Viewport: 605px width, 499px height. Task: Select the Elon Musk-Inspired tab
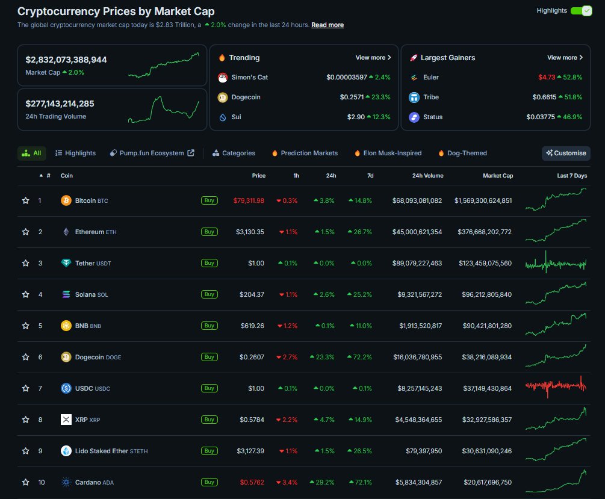(x=388, y=153)
